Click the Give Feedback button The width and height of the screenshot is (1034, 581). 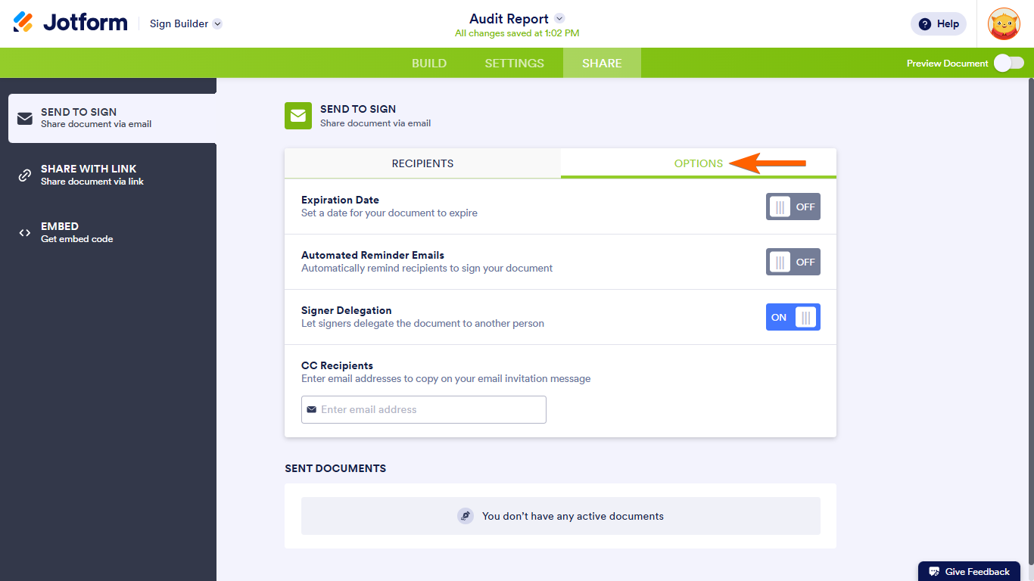(969, 571)
